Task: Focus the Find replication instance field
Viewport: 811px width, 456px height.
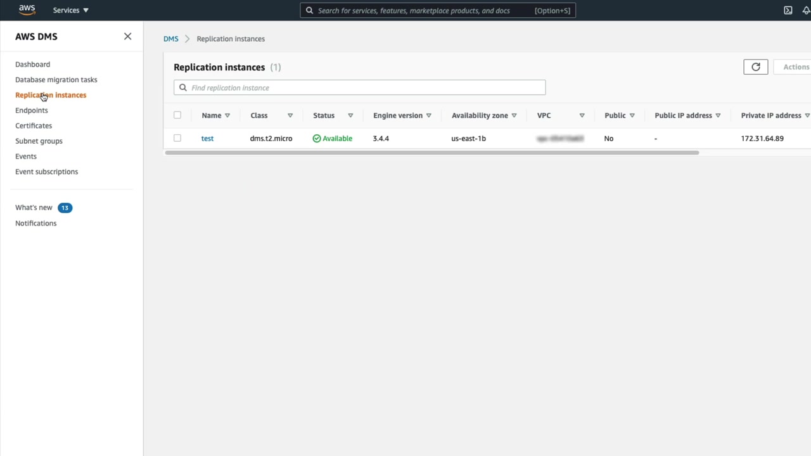Action: 359,87
